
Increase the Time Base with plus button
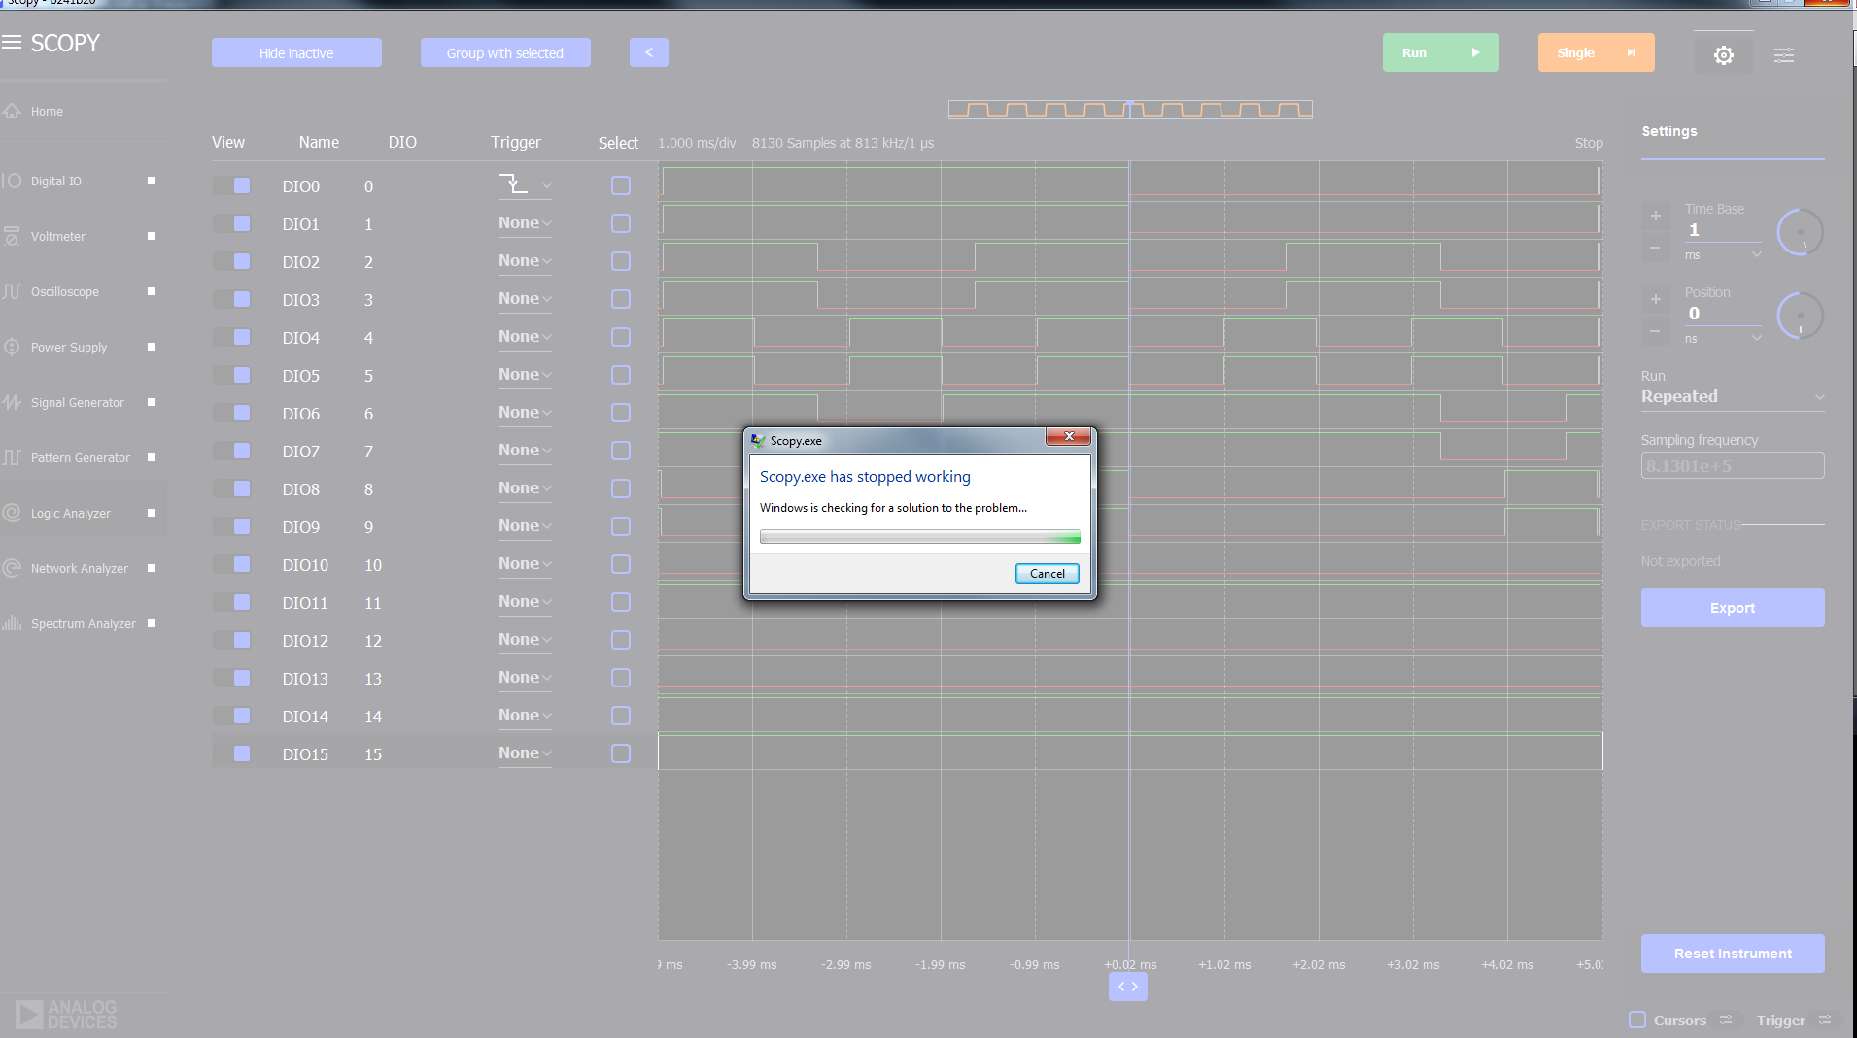(x=1655, y=216)
